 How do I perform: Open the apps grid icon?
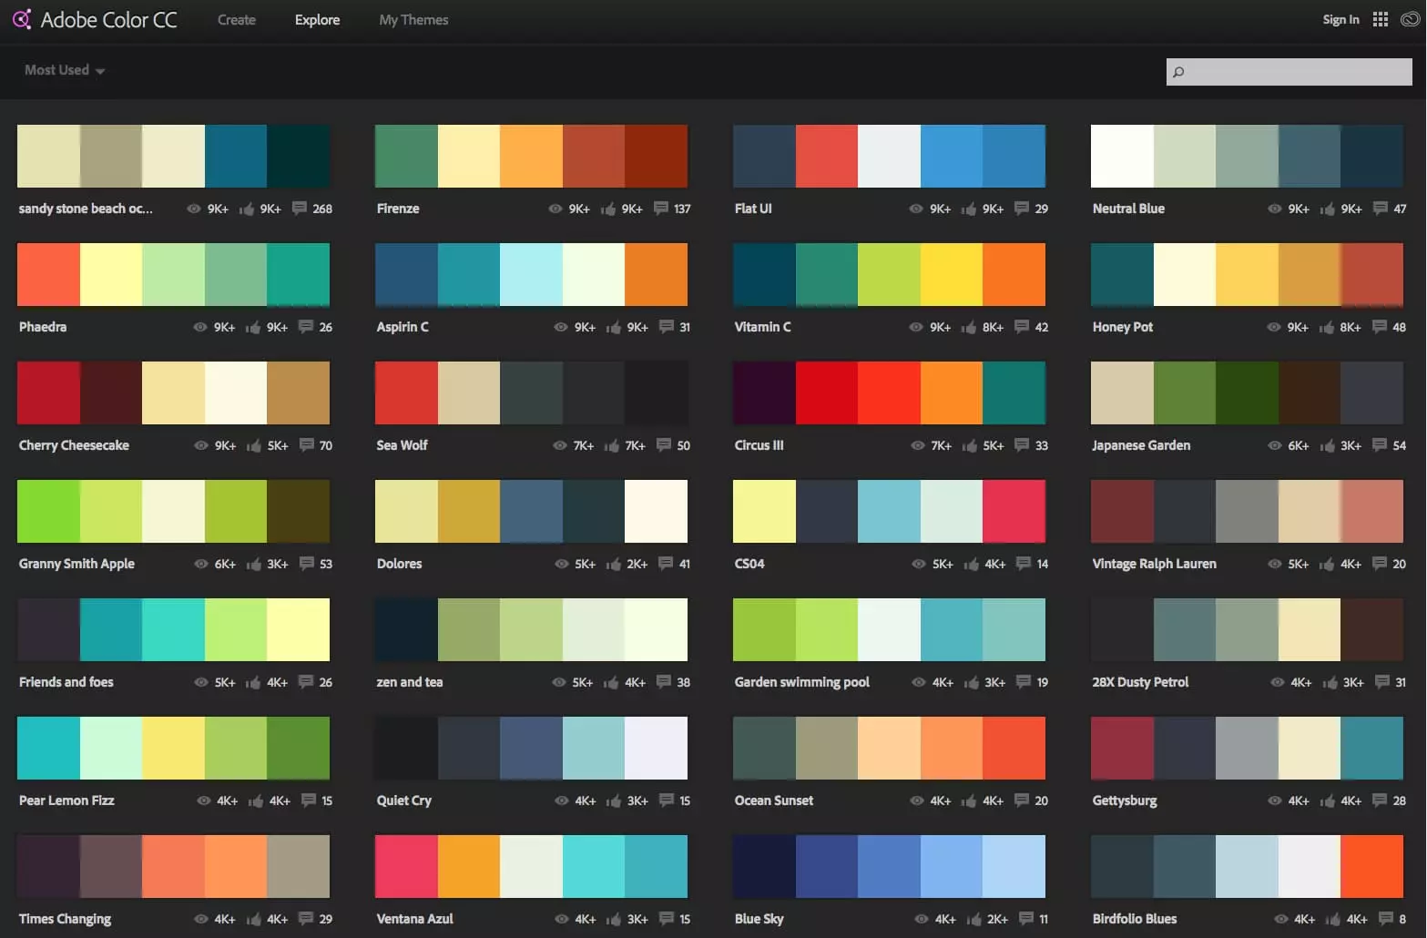[x=1381, y=19]
